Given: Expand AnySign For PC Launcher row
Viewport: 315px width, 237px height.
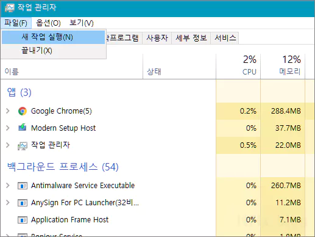Looking at the screenshot, I should click(8, 202).
